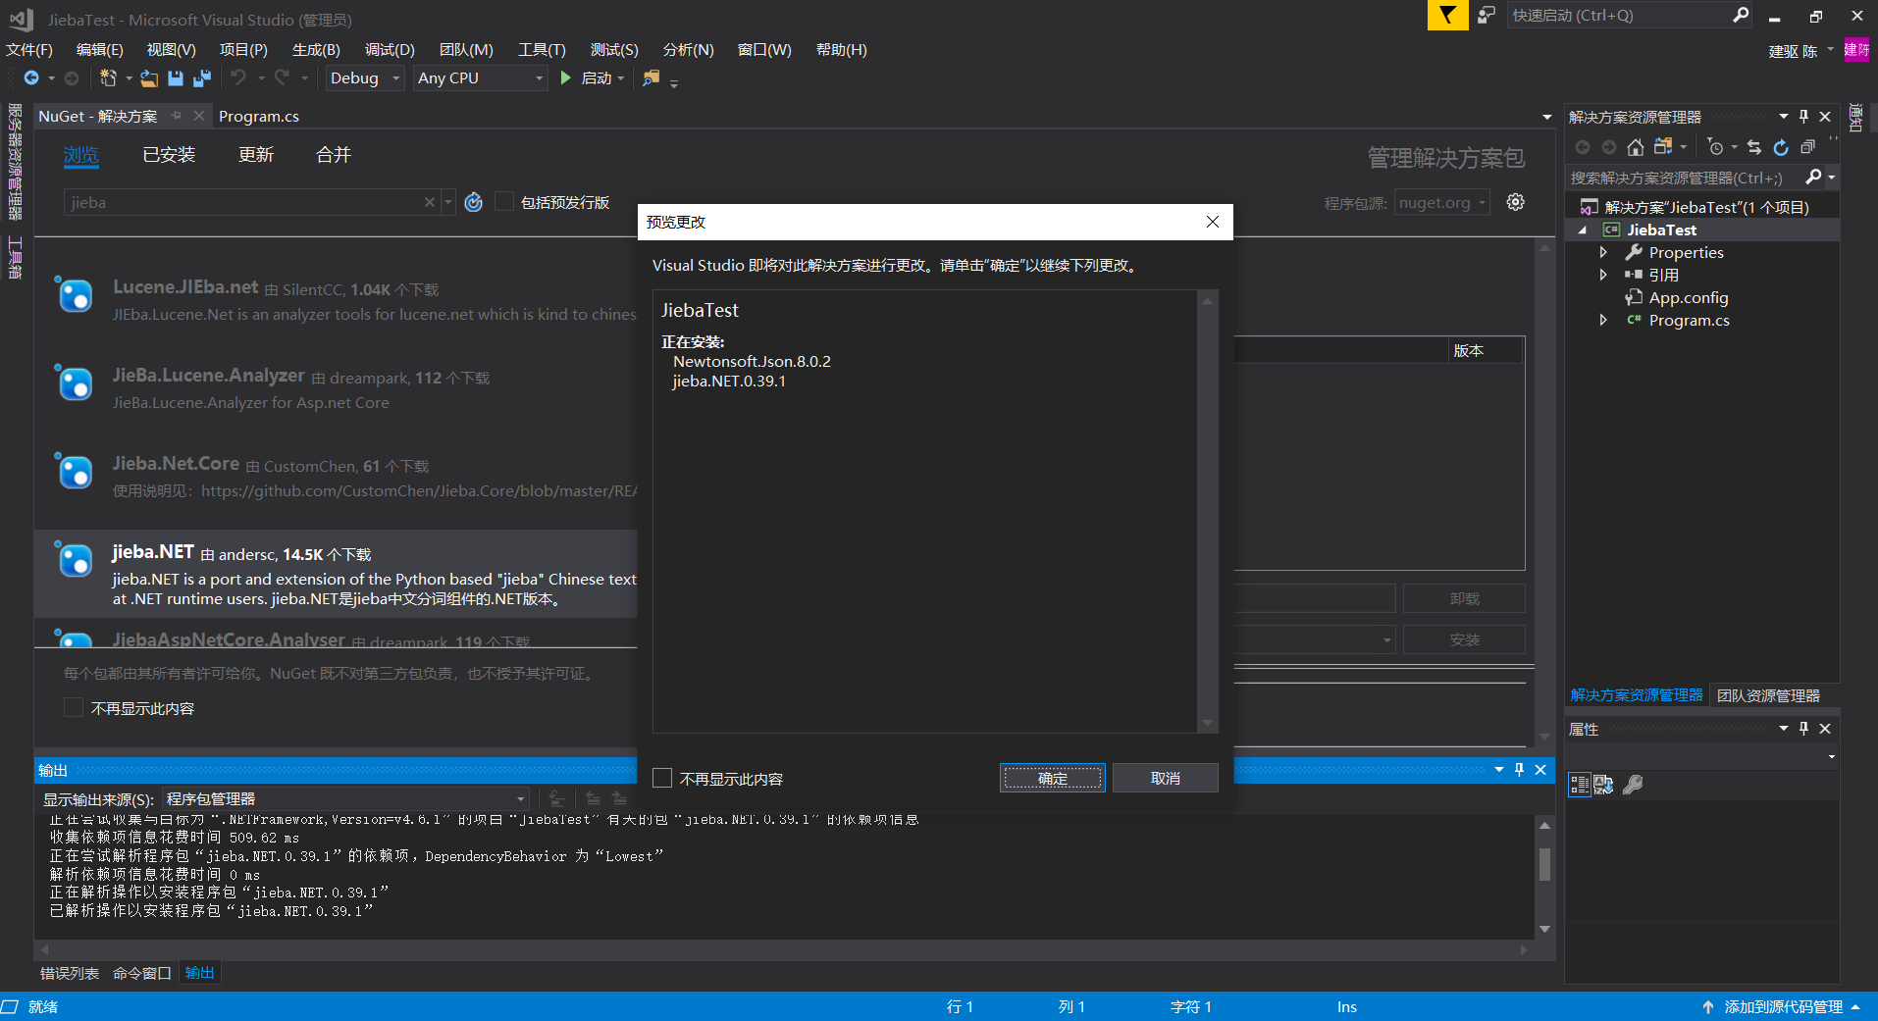Image resolution: width=1878 pixels, height=1021 pixels.
Task: Click the Solution Explorer search magnifier
Action: coord(1813,178)
